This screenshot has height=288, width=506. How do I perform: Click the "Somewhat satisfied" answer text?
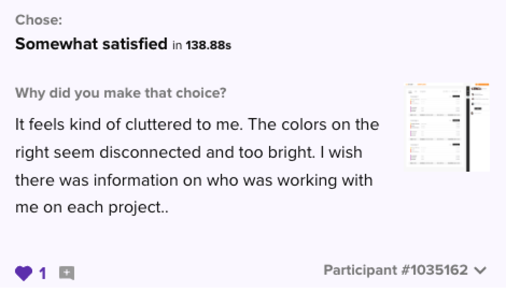tap(91, 44)
